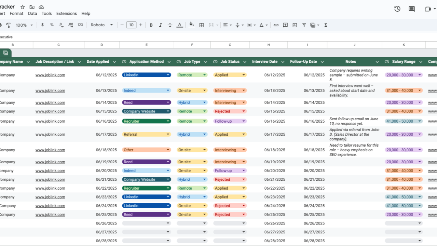437x246 pixels.
Task: Open the borders tool
Action: point(202,25)
